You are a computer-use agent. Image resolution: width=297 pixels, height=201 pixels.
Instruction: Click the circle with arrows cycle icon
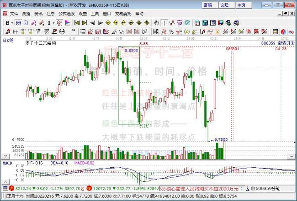(x=62, y=31)
